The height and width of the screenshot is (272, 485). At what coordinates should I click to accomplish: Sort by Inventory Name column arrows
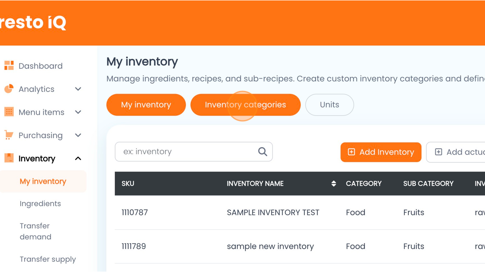point(333,184)
